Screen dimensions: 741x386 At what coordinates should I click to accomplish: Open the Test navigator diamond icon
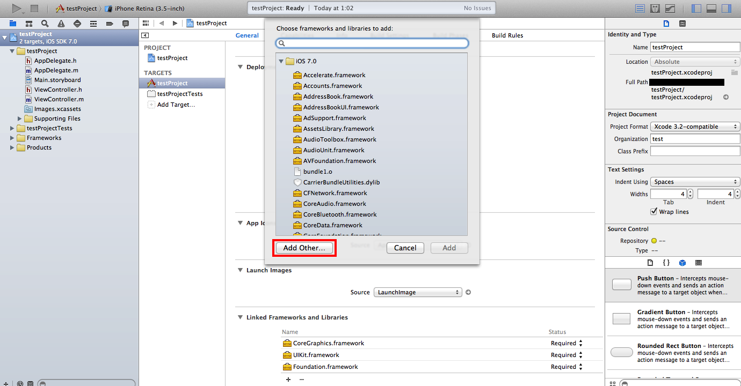77,24
